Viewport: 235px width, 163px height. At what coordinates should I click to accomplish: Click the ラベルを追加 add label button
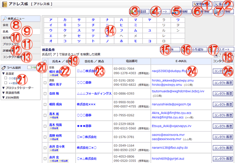pyautogui.click(x=194, y=49)
